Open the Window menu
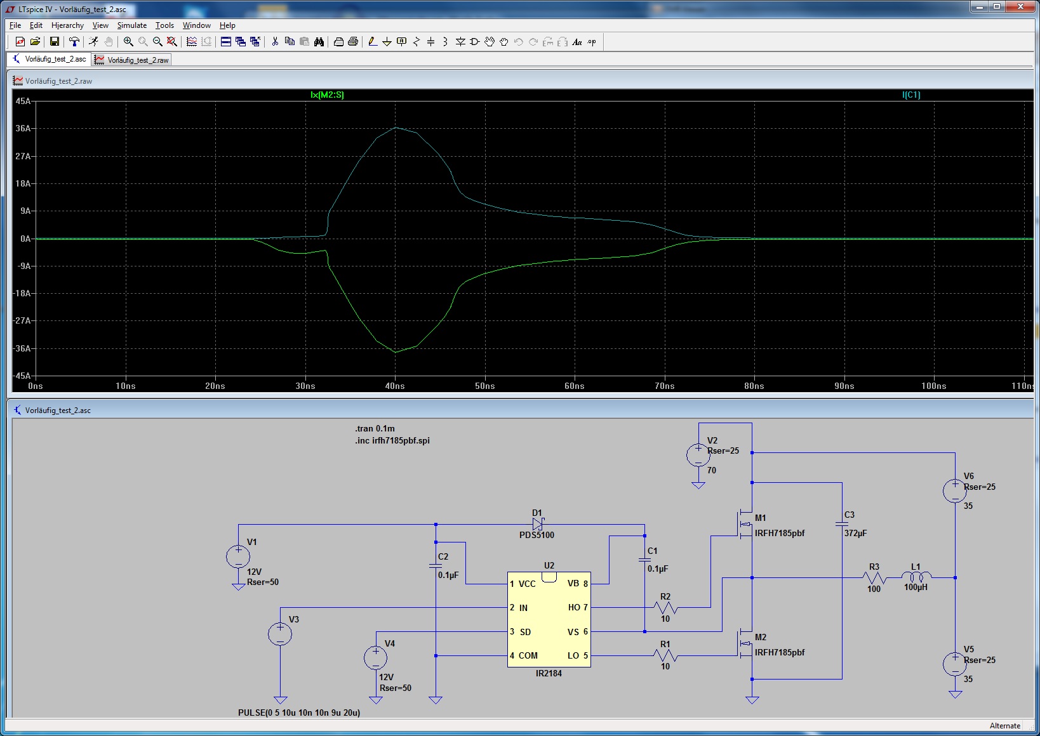Screen dimensions: 1040x736 coord(197,25)
